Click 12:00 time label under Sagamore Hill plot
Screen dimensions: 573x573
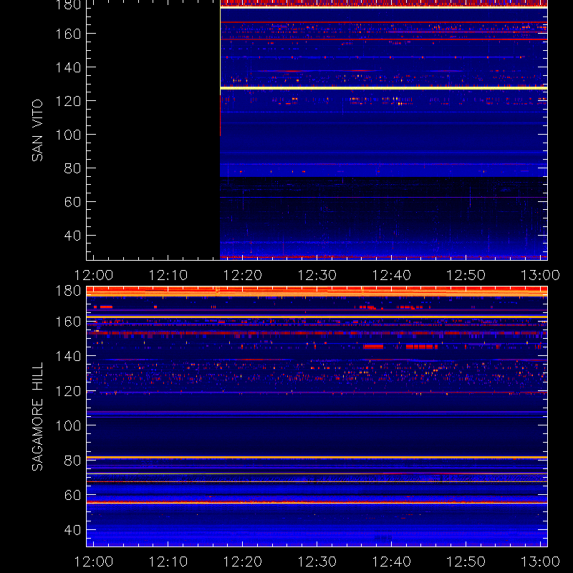pos(94,562)
